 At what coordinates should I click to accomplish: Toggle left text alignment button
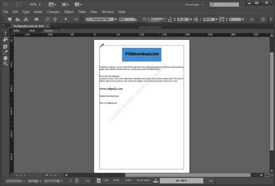tap(263, 19)
